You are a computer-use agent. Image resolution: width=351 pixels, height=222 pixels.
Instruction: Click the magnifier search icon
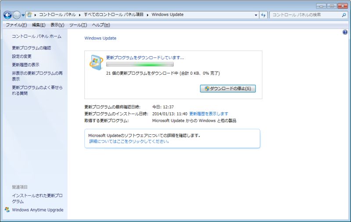click(x=344, y=15)
